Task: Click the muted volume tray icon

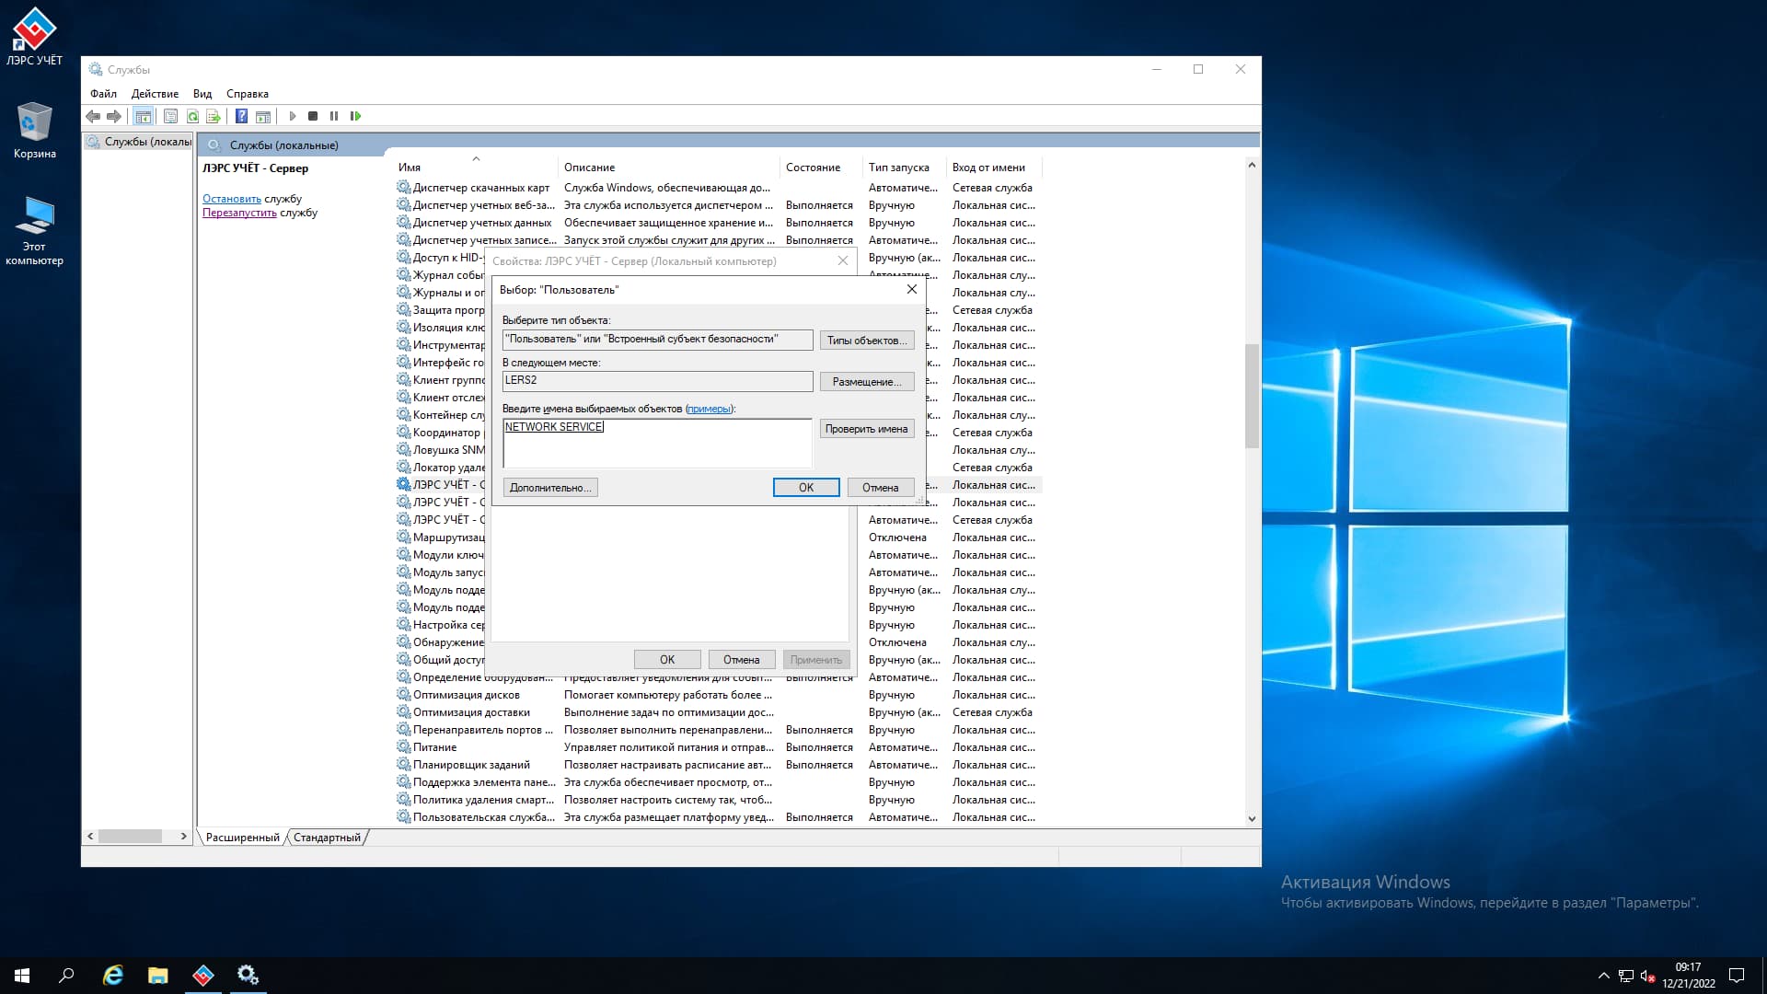Action: click(1647, 976)
